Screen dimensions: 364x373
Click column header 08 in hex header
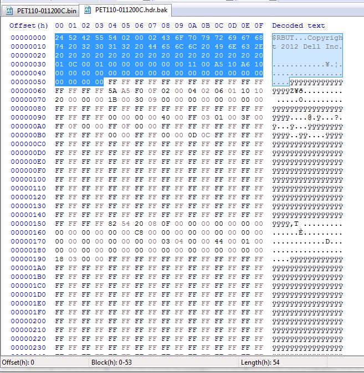166,25
